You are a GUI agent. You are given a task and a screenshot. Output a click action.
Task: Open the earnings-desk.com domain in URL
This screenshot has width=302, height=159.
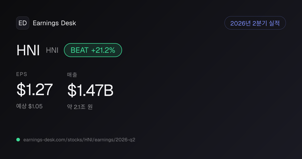click(44, 140)
